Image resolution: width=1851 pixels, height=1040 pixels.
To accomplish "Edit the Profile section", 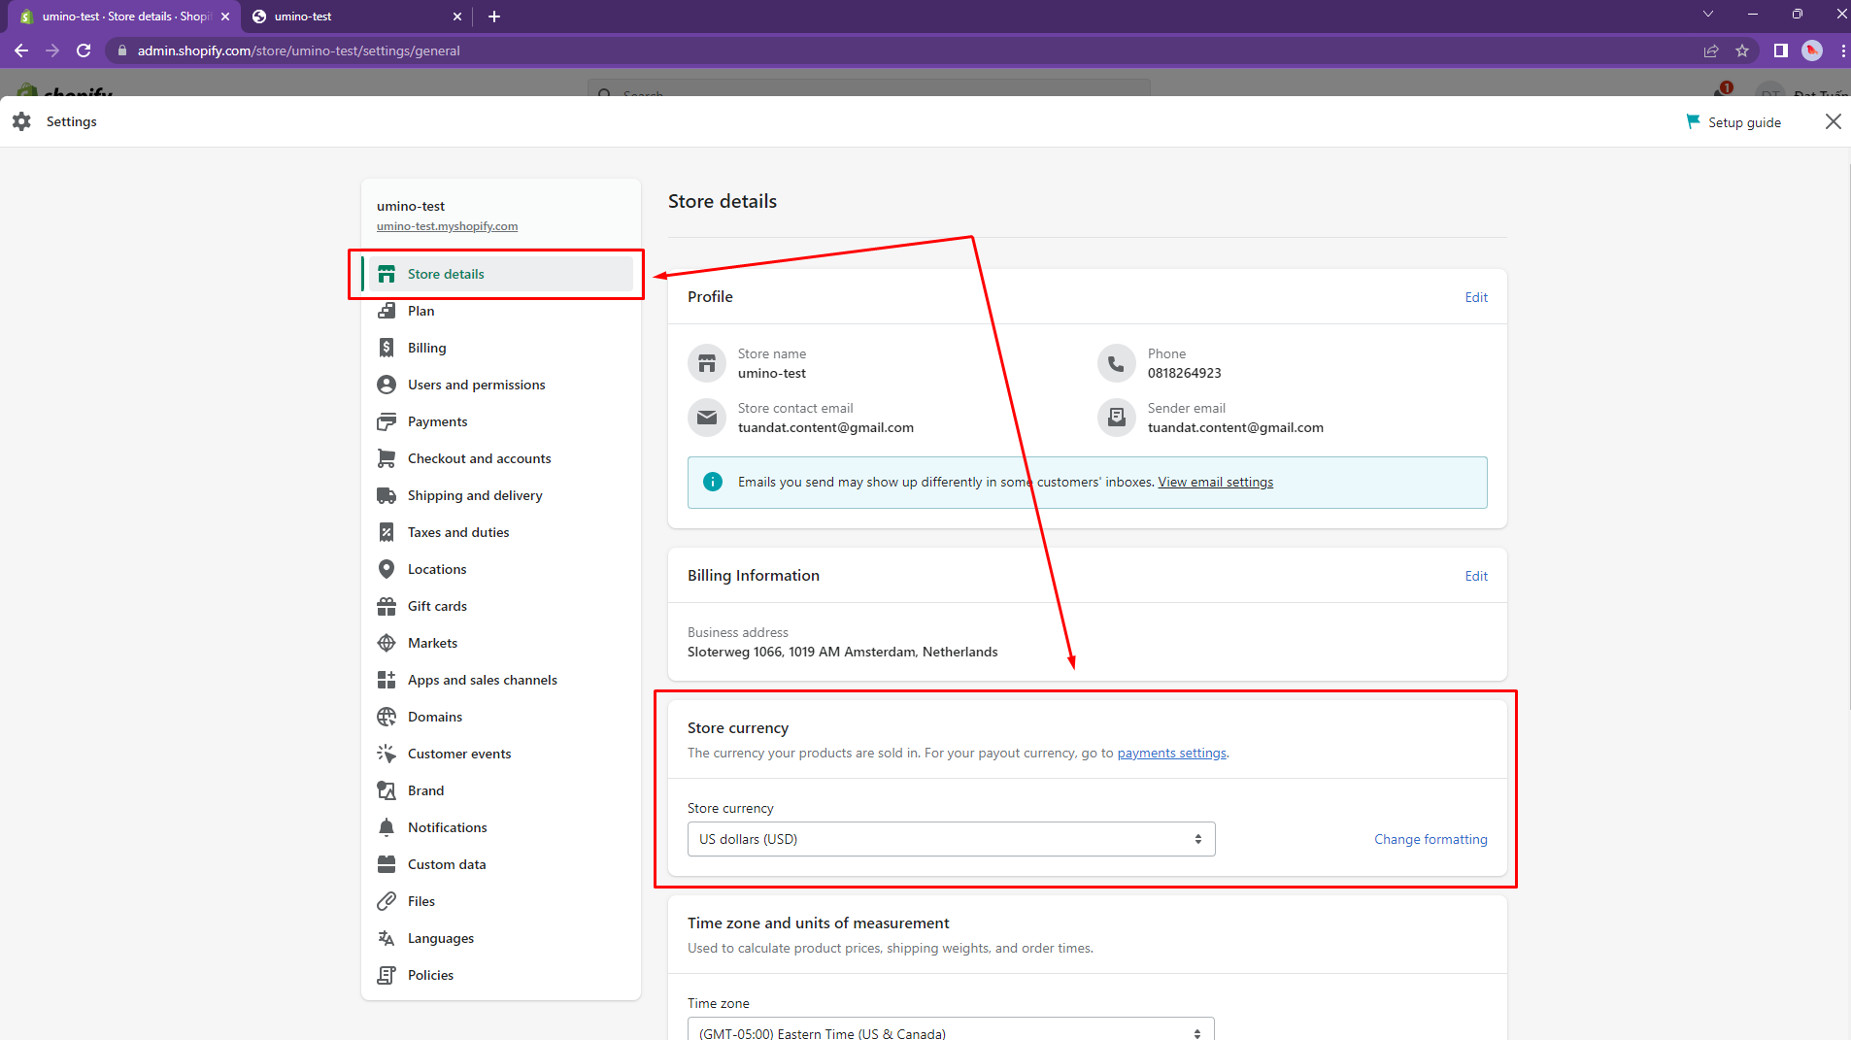I will (1475, 297).
